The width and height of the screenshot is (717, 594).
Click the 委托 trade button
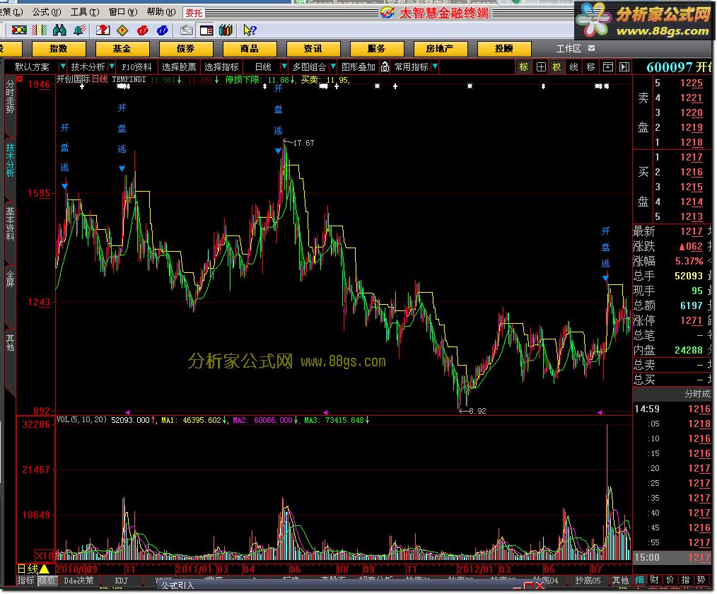tap(194, 13)
